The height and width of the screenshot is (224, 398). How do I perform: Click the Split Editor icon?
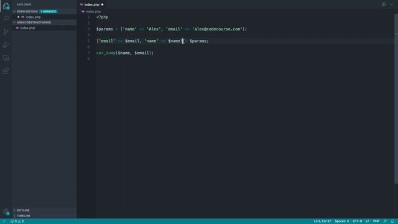384,4
